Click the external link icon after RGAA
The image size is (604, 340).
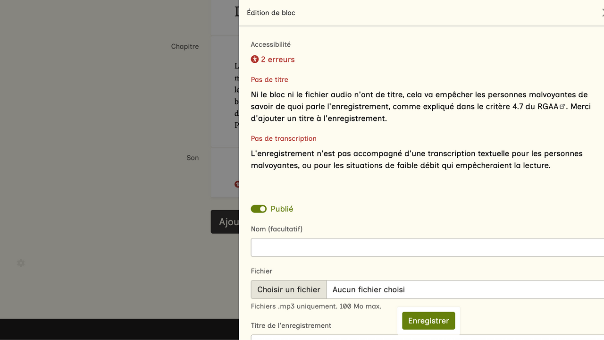pyautogui.click(x=562, y=107)
